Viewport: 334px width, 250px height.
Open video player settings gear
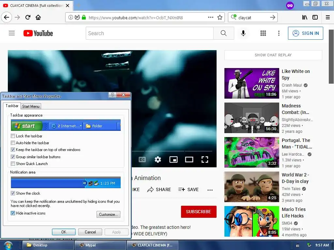[x=158, y=160]
